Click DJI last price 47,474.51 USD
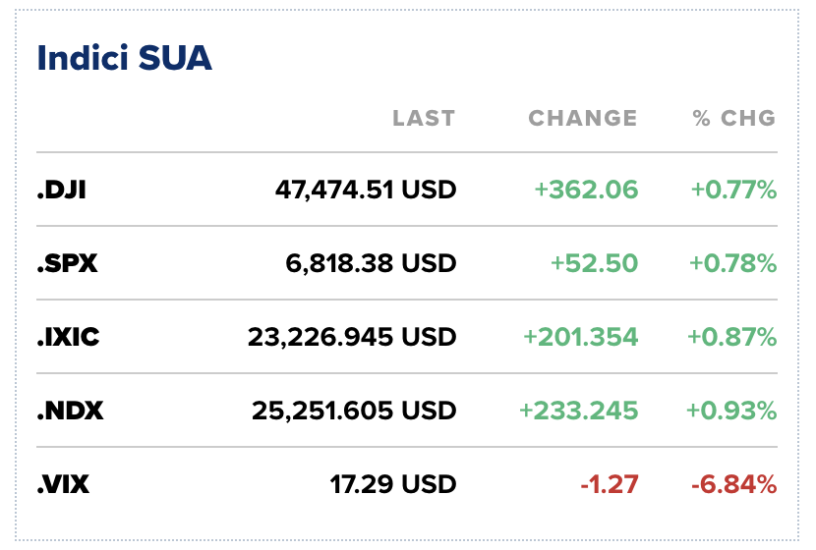The image size is (816, 550). click(x=366, y=190)
